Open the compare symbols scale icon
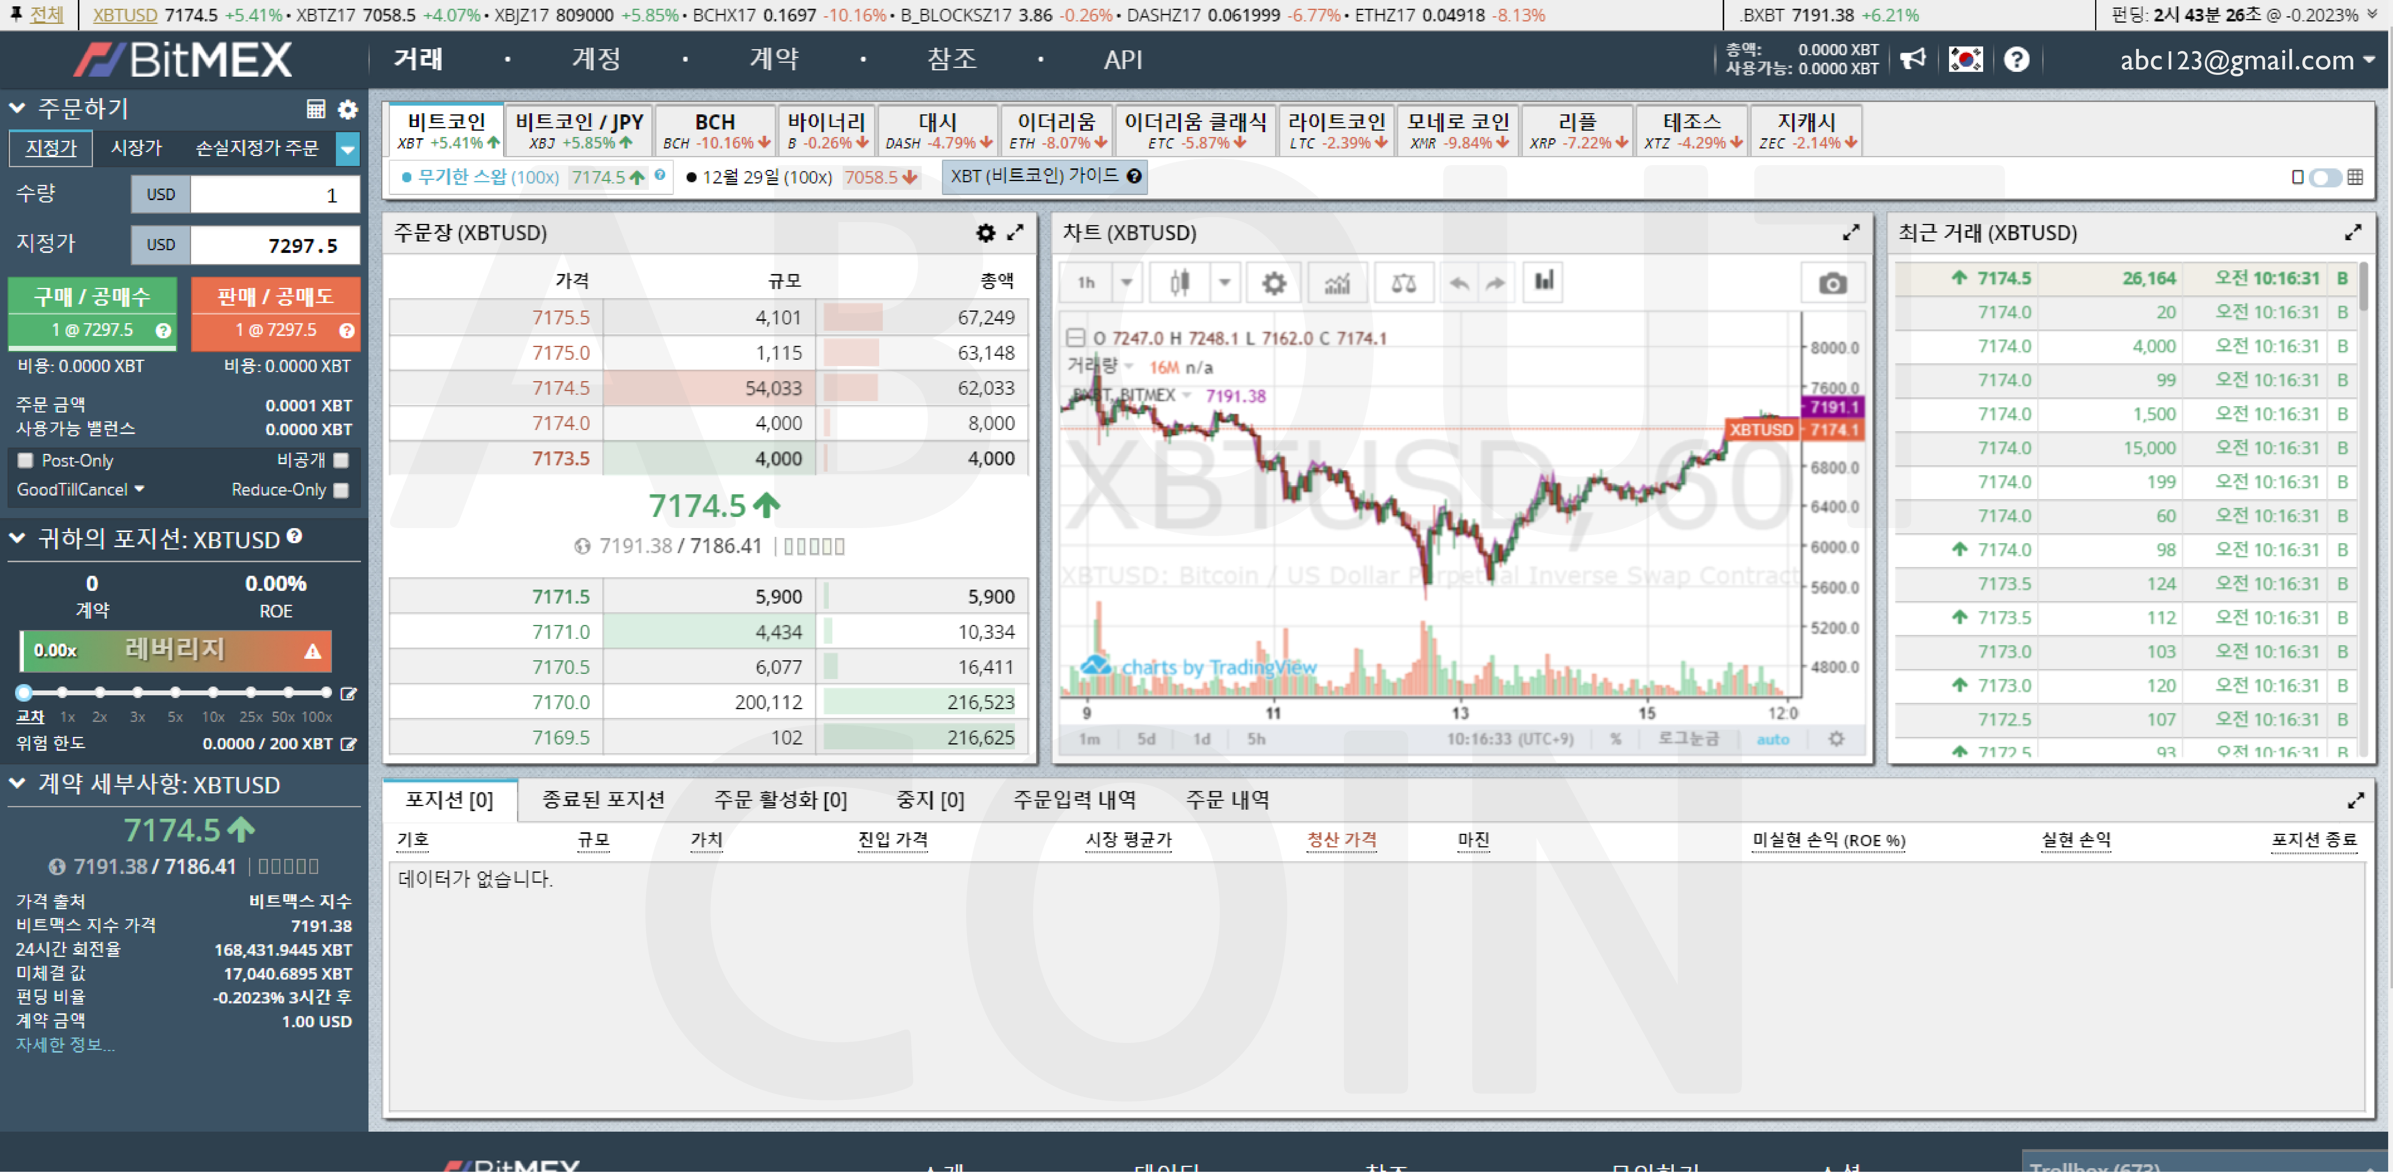This screenshot has height=1173, width=2393. [x=1404, y=283]
